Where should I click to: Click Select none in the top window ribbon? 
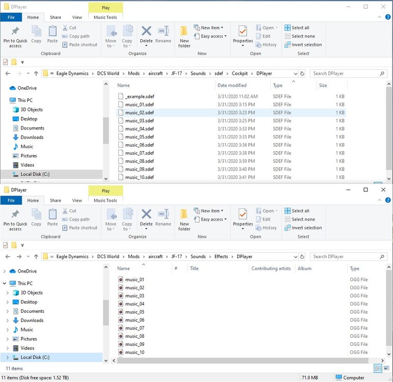tap(300, 36)
